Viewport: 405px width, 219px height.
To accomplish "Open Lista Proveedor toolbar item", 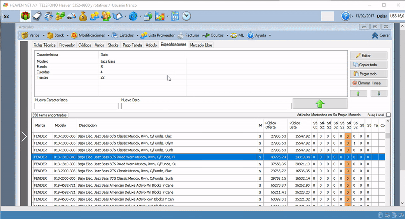I will [157, 35].
